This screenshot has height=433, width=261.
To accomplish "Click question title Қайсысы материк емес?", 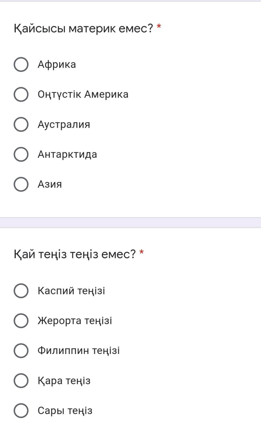I will tap(83, 28).
